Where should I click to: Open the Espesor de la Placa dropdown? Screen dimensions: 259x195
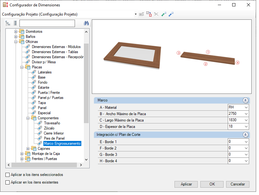246,127
